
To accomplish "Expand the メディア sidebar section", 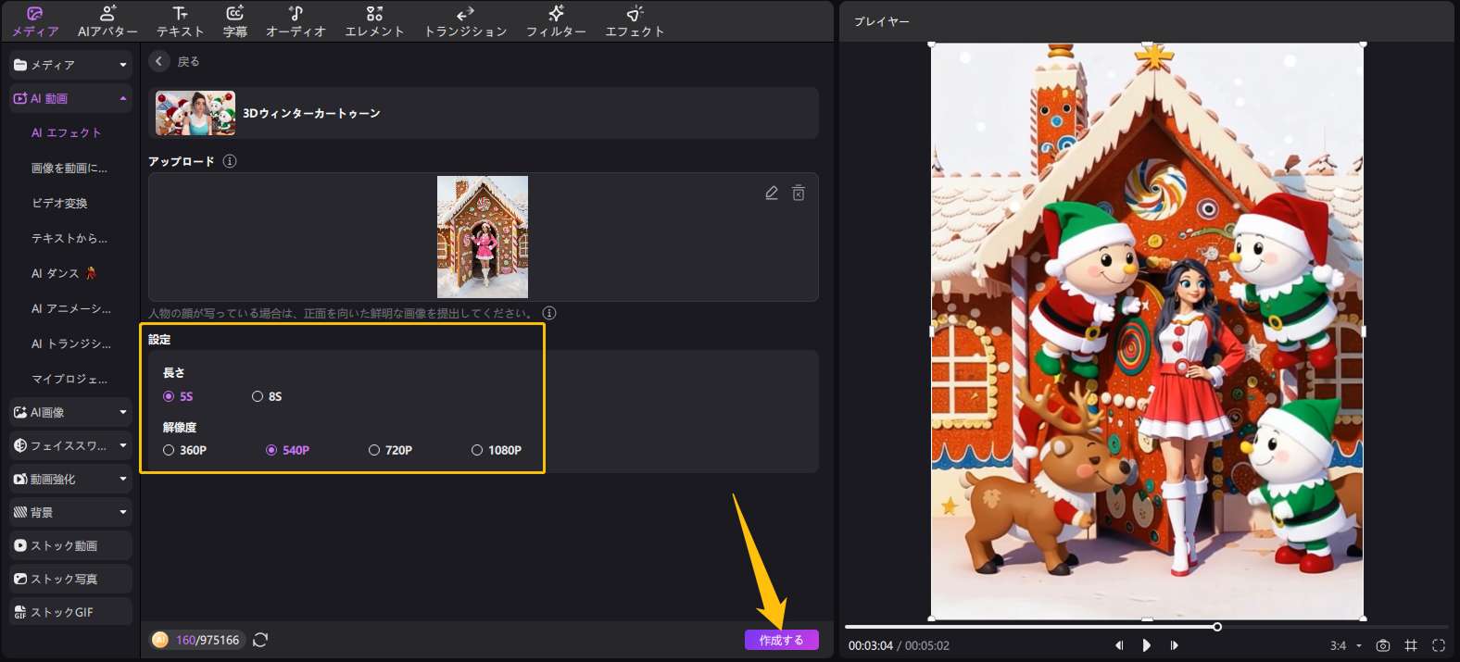I will [x=70, y=65].
